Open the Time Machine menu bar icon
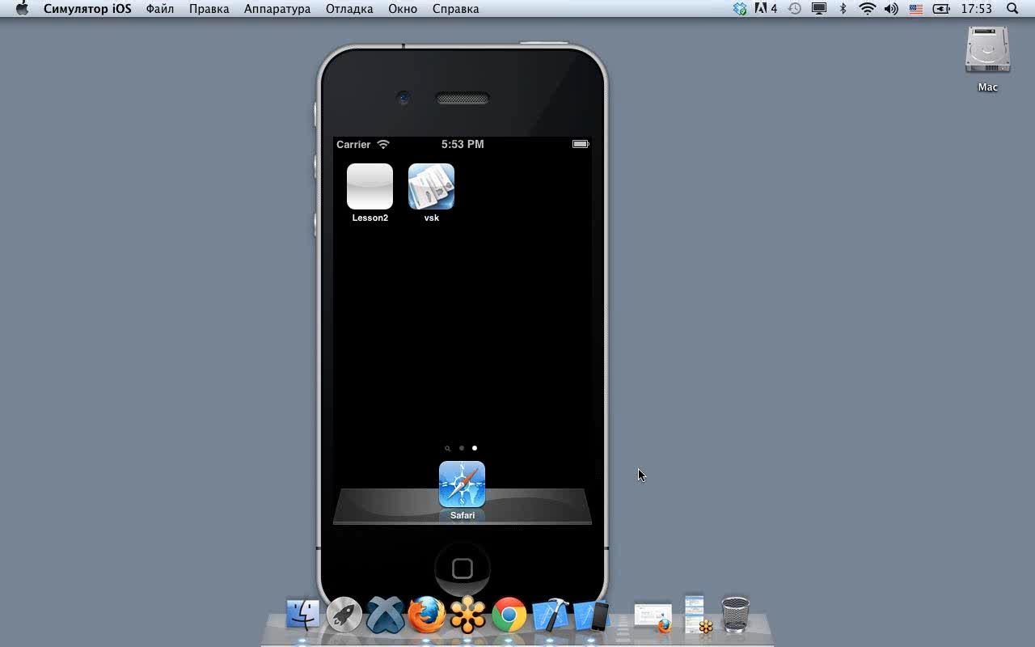This screenshot has height=647, width=1035. (x=795, y=9)
